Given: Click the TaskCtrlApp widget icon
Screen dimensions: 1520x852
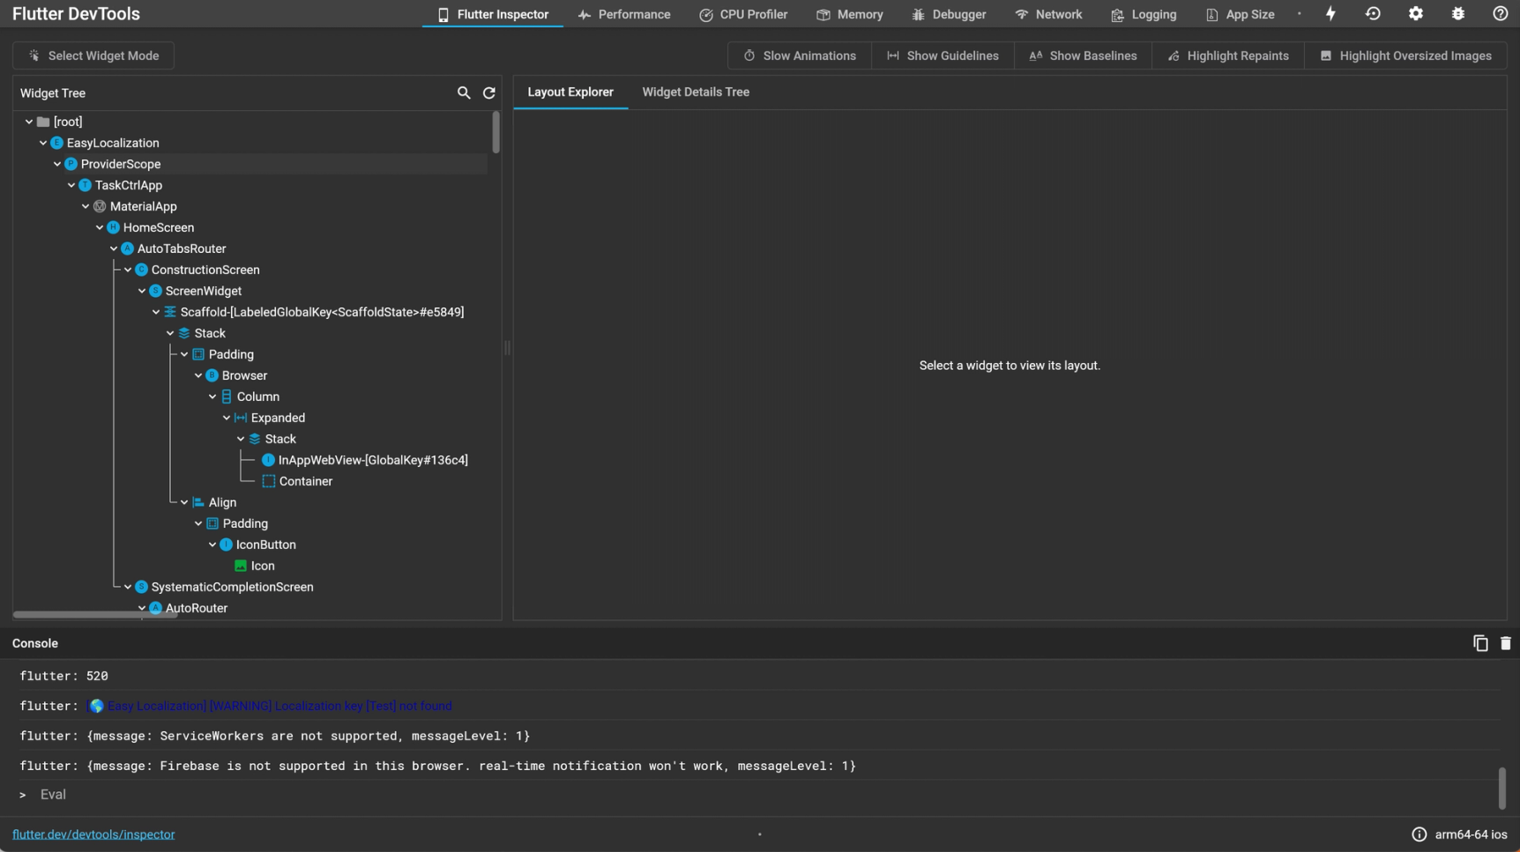Looking at the screenshot, I should click(86, 185).
